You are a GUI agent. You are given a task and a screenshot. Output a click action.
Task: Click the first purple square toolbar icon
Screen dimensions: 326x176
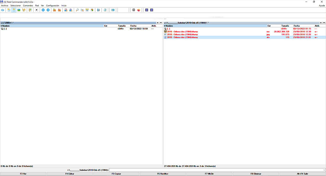(x=147, y=10)
